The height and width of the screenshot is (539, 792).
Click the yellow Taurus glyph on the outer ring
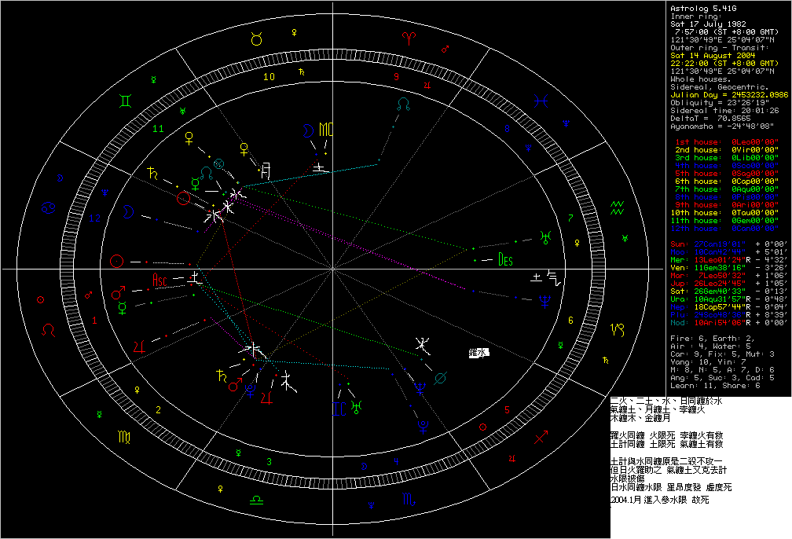click(x=256, y=39)
